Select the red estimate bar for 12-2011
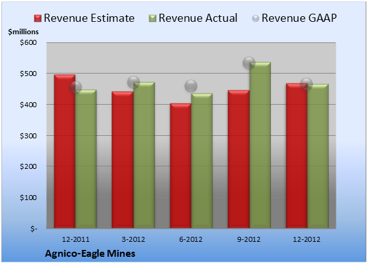The image size is (367, 263). [x=65, y=151]
